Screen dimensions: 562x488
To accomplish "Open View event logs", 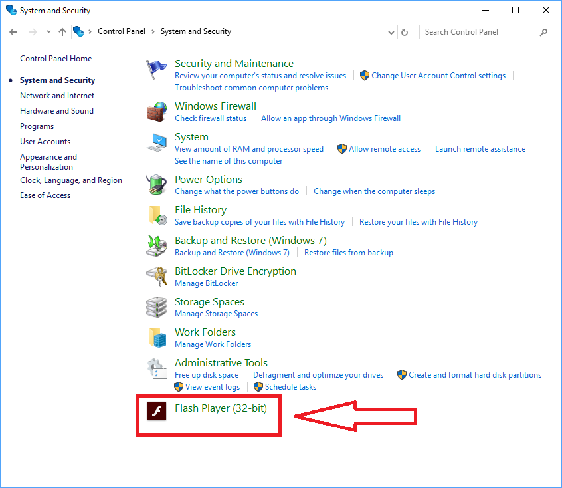I will pos(212,387).
